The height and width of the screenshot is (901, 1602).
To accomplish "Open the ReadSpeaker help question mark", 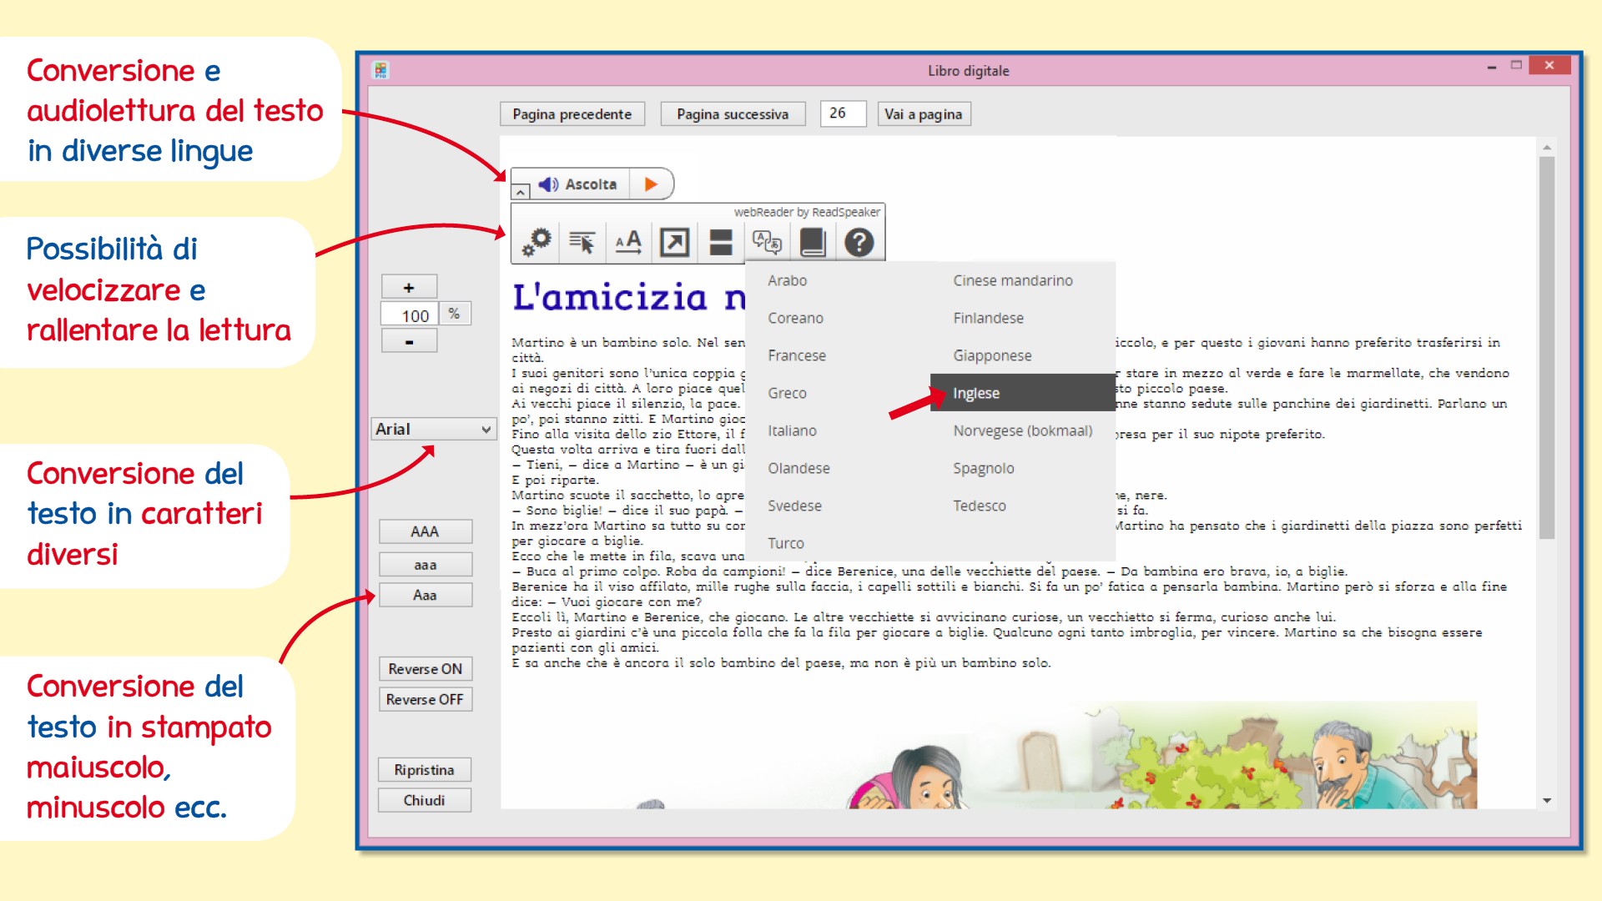I will 859,242.
